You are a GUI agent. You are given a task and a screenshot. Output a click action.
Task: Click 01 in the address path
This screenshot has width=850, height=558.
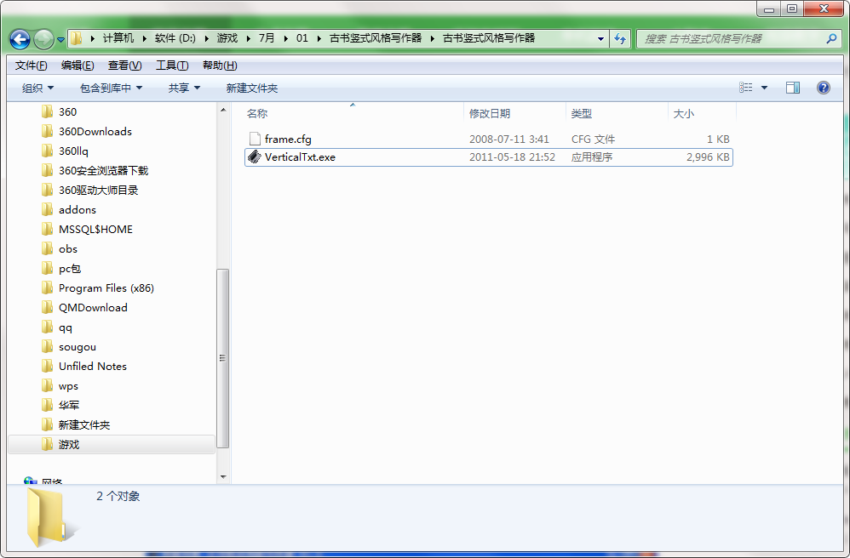(x=302, y=38)
